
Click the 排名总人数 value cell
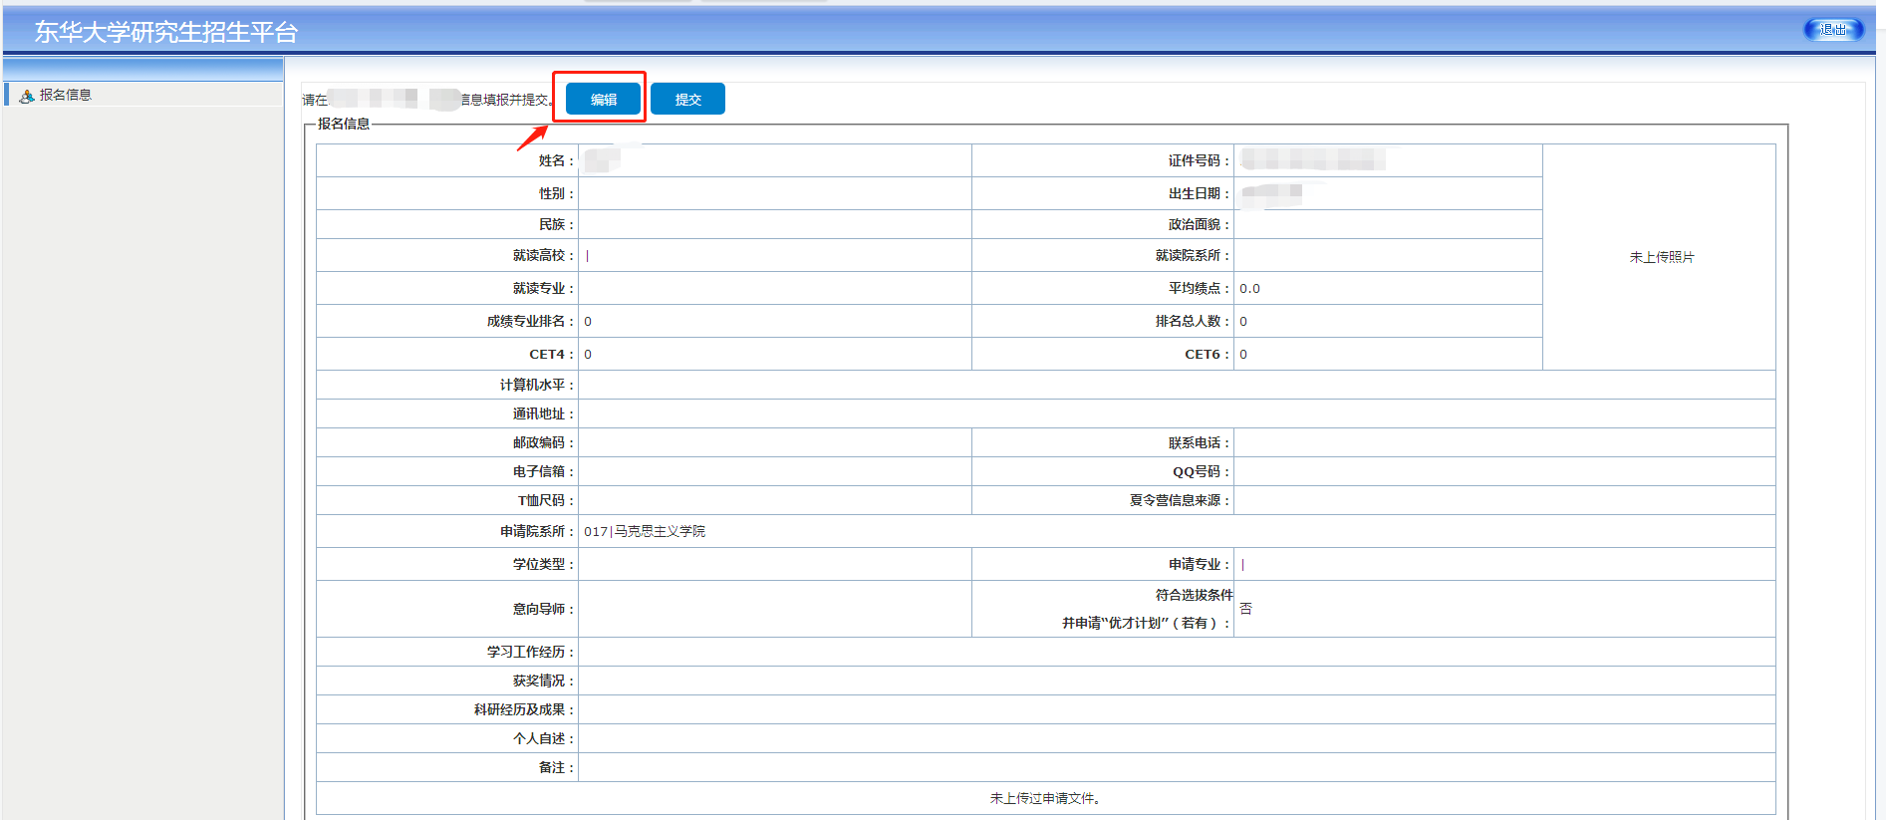(x=1243, y=322)
